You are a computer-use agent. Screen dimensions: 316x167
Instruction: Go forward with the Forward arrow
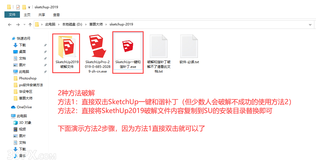pyautogui.click(x=18, y=25)
